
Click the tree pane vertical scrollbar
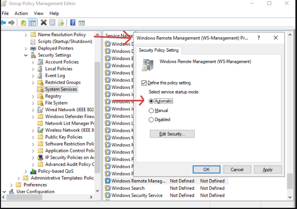(x=97, y=118)
